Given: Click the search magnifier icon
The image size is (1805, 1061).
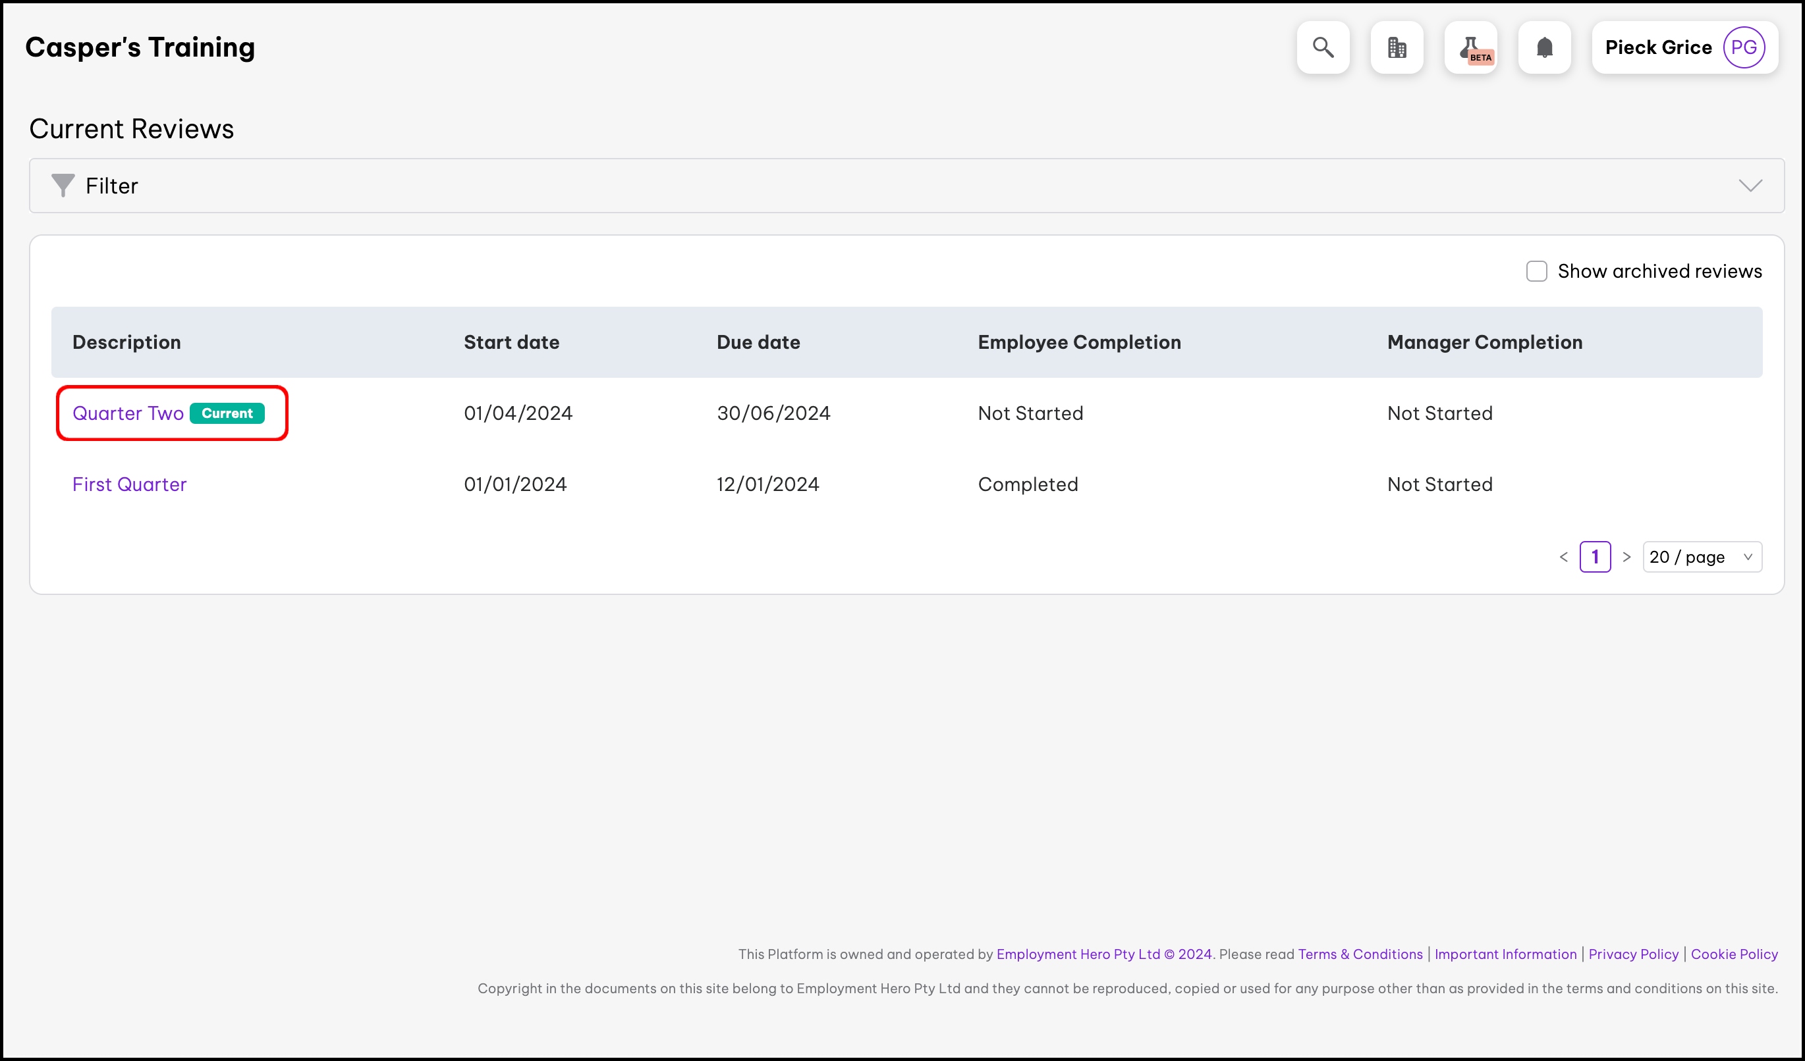Looking at the screenshot, I should [1322, 47].
